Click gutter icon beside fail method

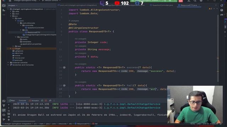64,85
